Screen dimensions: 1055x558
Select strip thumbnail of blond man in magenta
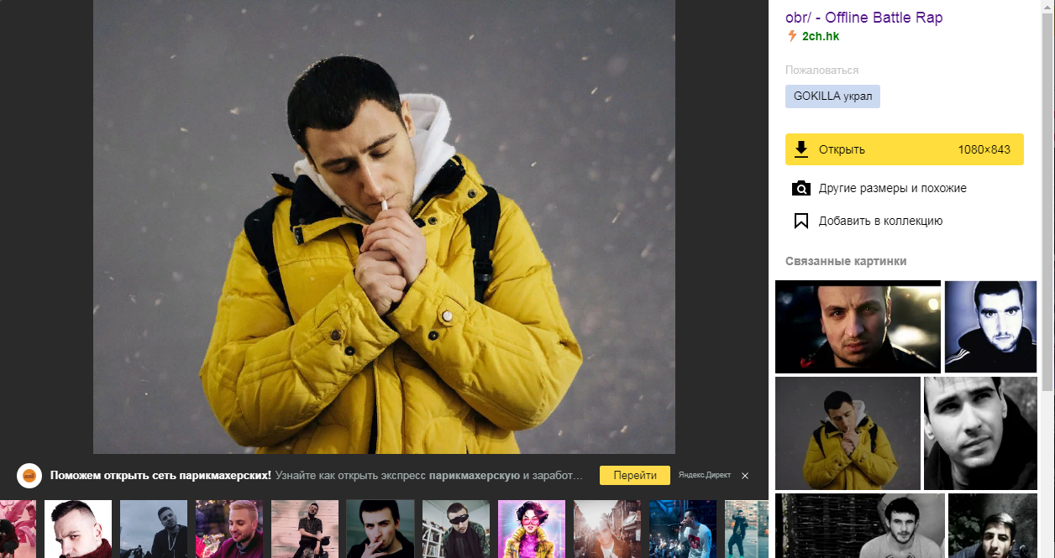[229, 529]
